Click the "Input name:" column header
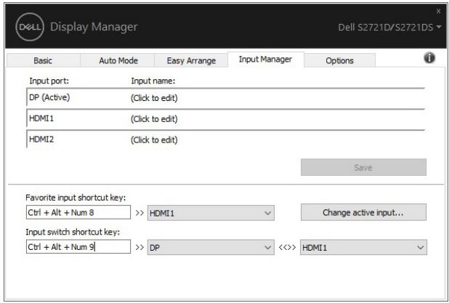The width and height of the screenshot is (449, 303). tap(153, 81)
